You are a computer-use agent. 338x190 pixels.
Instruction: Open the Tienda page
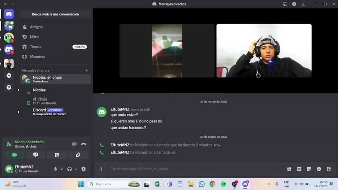pyautogui.click(x=55, y=47)
